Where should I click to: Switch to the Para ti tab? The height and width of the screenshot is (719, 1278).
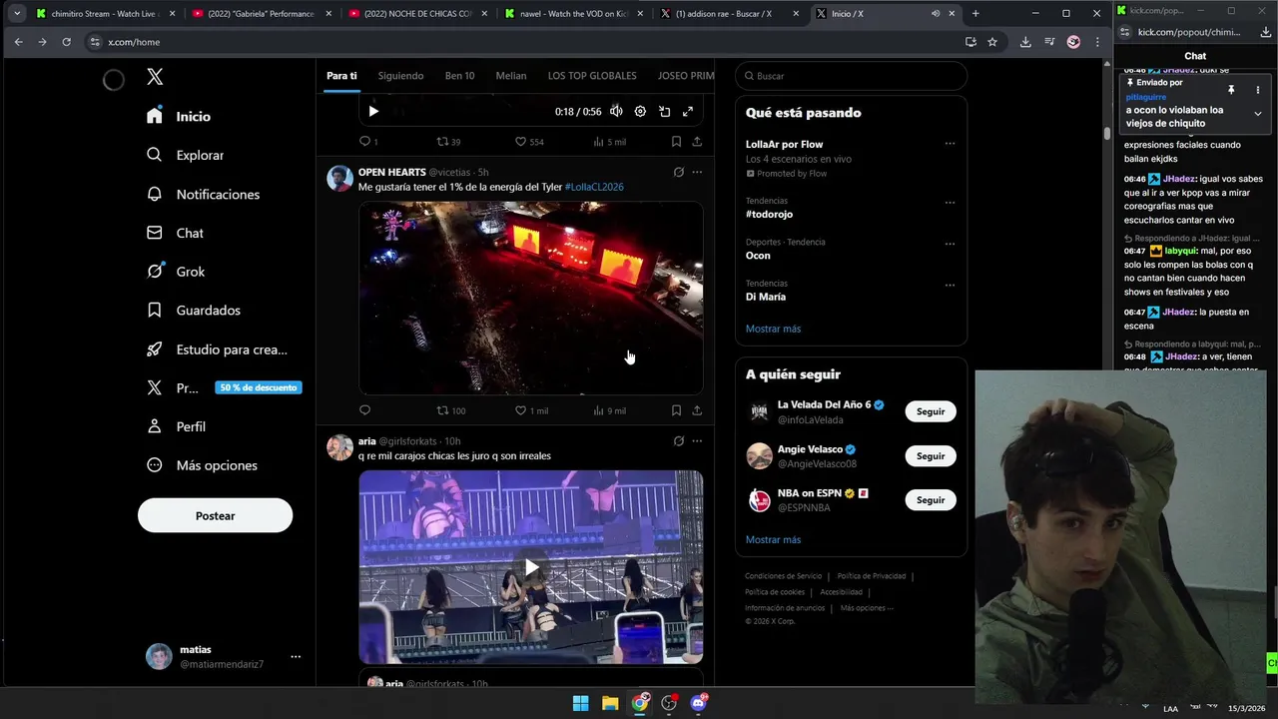341,76
